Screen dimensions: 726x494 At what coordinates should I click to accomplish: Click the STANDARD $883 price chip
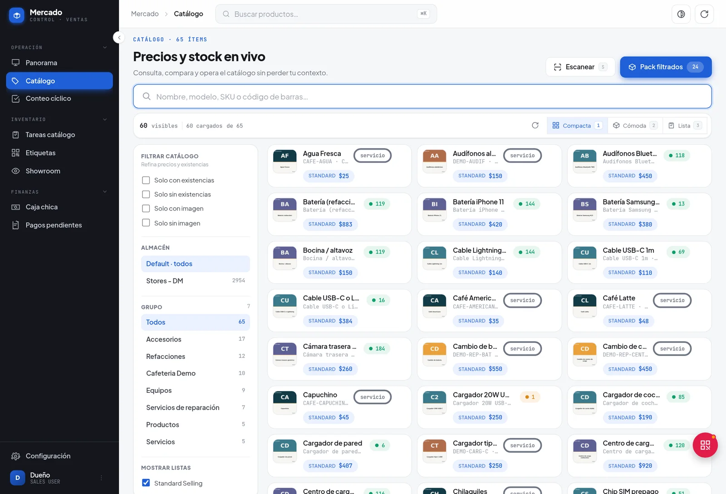point(330,224)
